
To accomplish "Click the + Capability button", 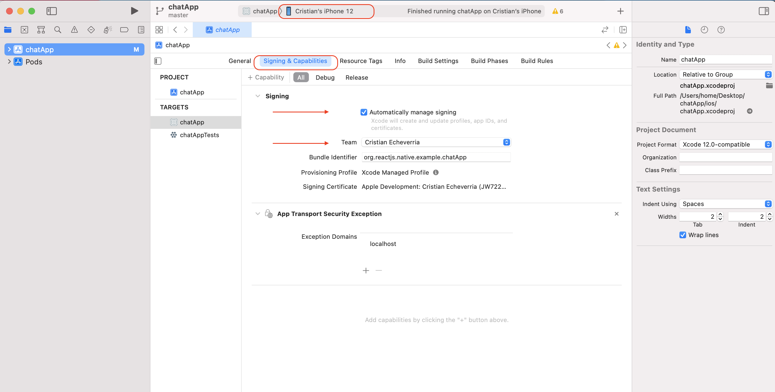I will [266, 77].
